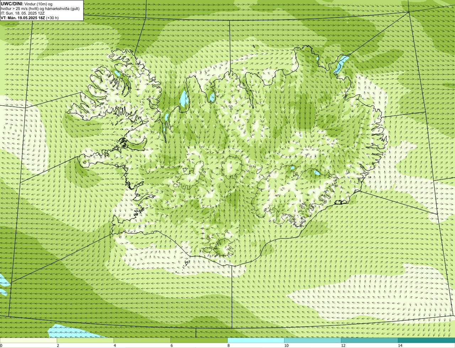This screenshot has width=455, height=348.
Task: Click the 'VT: Mán. 19.05.2025 18Z (+30 h)' line
Action: tap(30, 17)
